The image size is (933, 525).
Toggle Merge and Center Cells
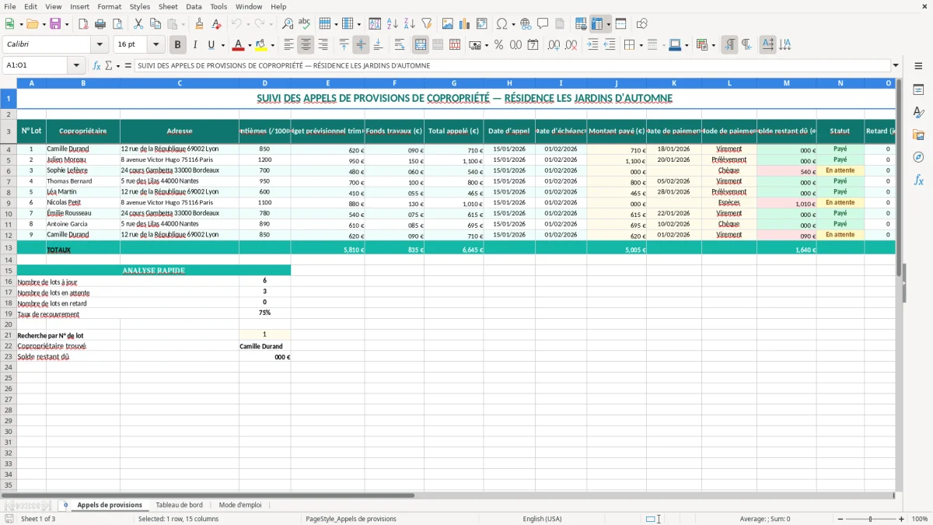[x=421, y=45]
